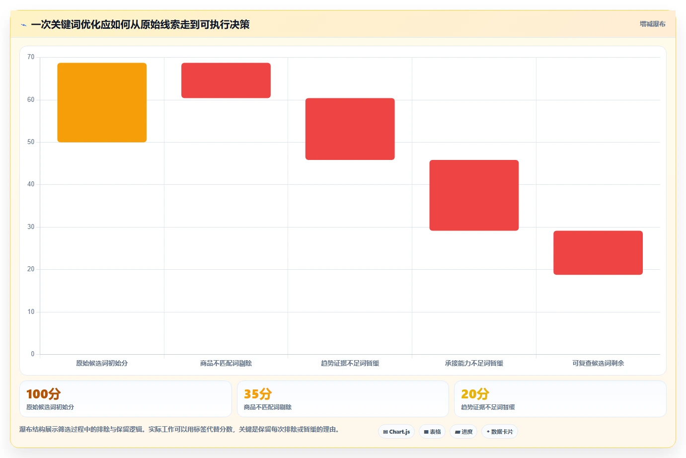Click the footer note starting with 瀑布结构展示

pyautogui.click(x=179, y=429)
